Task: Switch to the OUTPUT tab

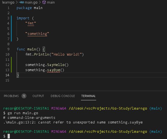Action: click(38, 96)
